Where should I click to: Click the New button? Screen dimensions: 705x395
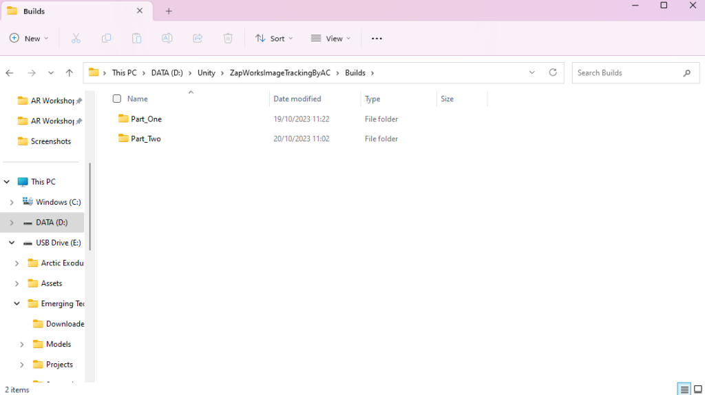(29, 39)
